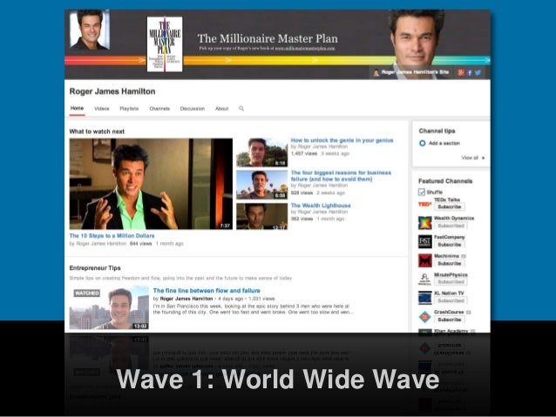Click the small avatar beside Roger James Hamilton's Site
556x417 pixels.
tap(376, 72)
